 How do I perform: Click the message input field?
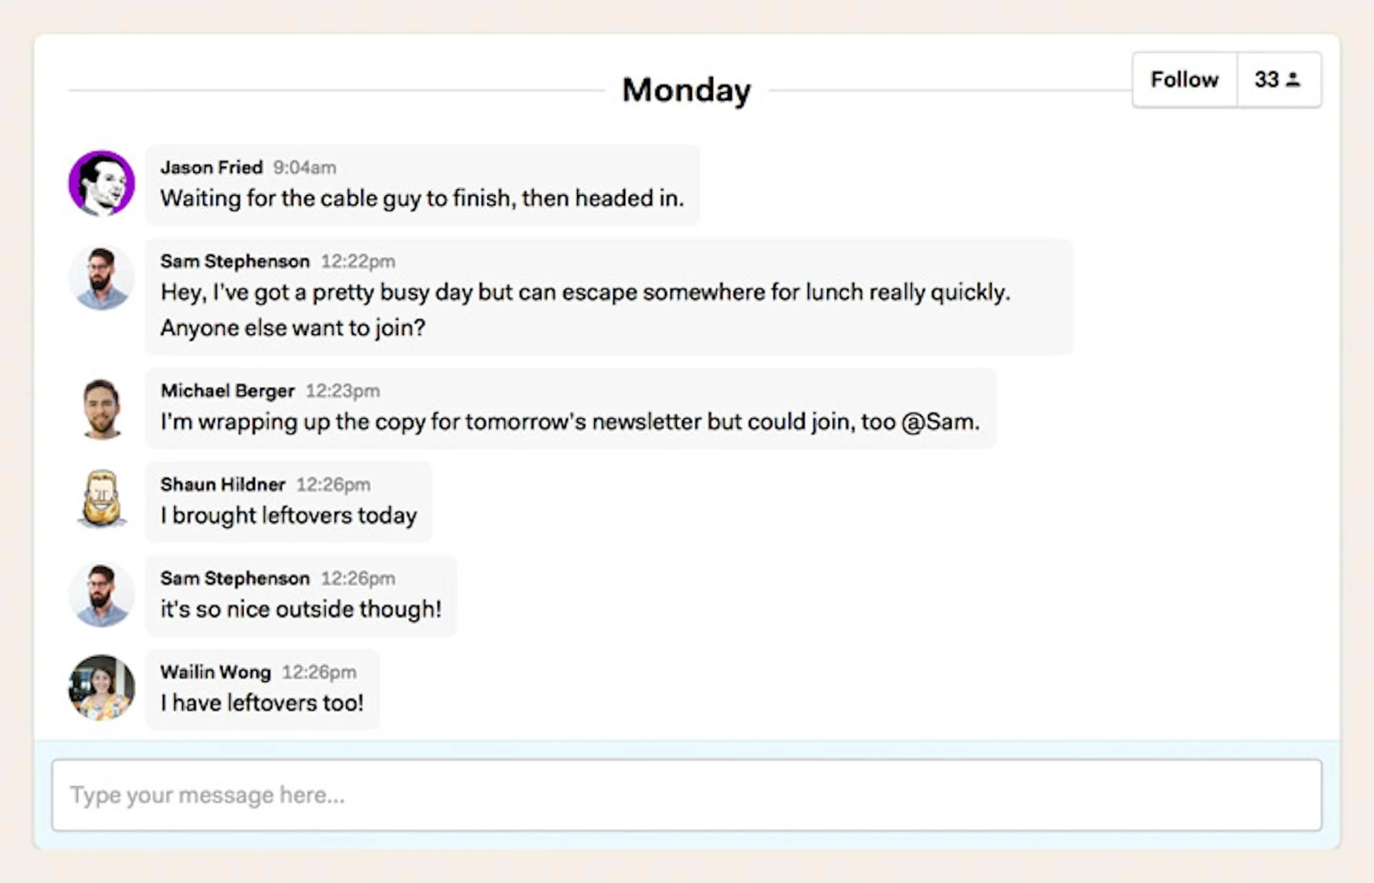pyautogui.click(x=687, y=794)
